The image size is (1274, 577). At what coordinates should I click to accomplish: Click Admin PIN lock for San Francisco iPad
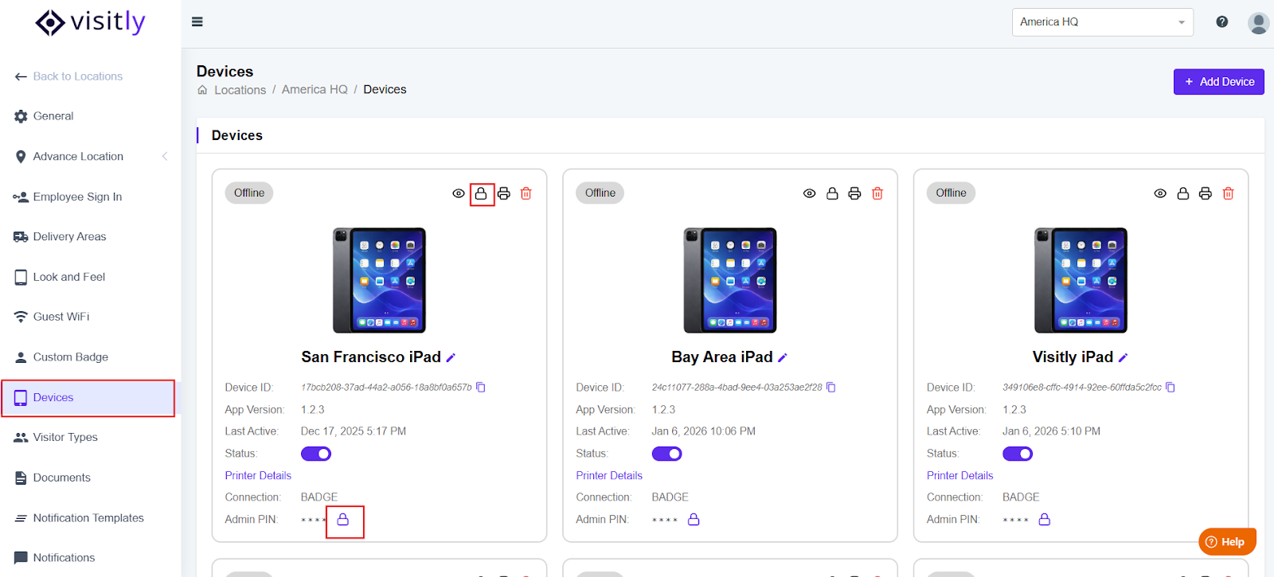click(343, 519)
